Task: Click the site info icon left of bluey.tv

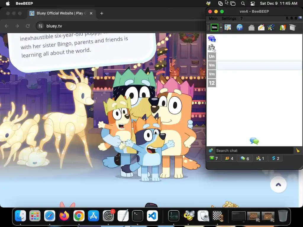Action: pyautogui.click(x=40, y=26)
